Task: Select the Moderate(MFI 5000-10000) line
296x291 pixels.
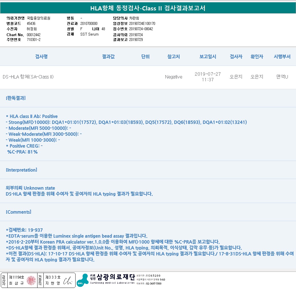Action: pos(39,128)
